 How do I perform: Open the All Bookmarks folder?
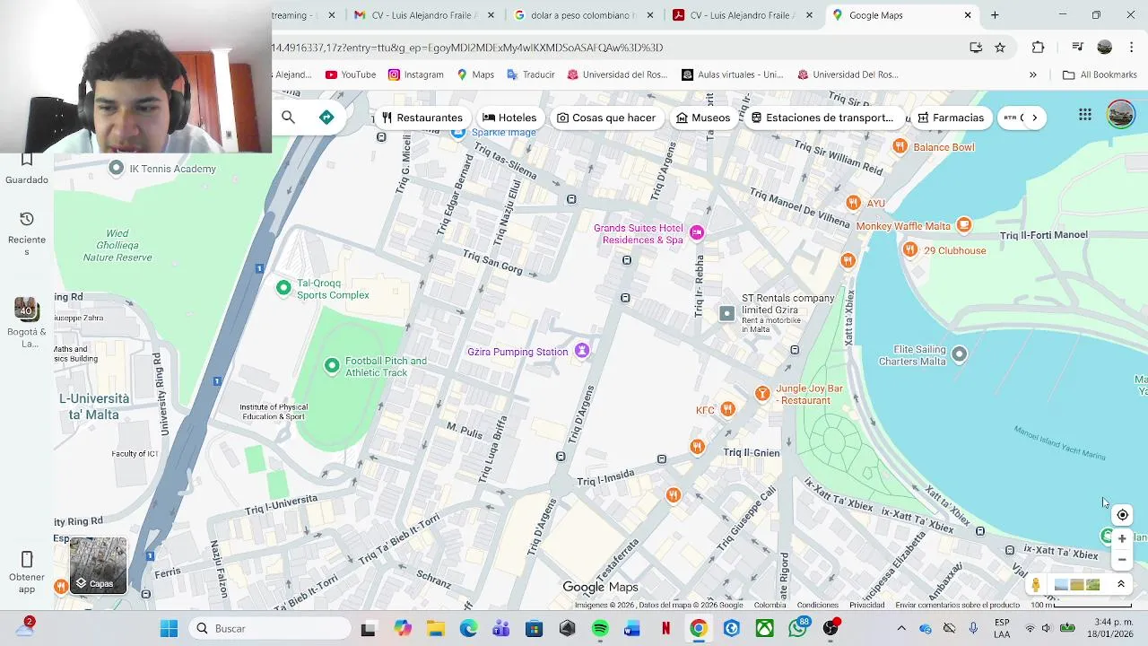click(x=1100, y=74)
